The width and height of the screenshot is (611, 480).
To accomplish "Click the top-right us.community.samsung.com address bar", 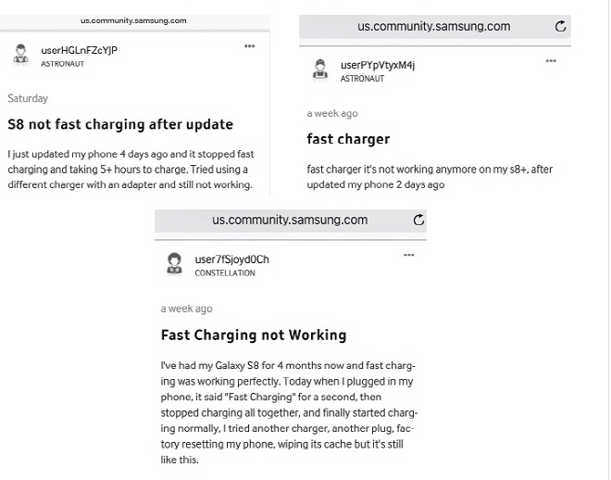I will click(x=435, y=27).
